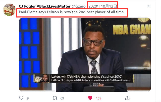
Task: Click the Lakers logo in the video banner
Action: (x=38, y=79)
